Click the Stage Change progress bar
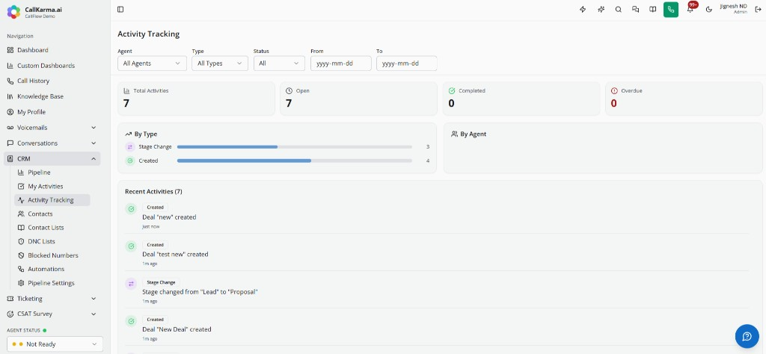Viewport: 766px width, 354px height. click(x=295, y=147)
